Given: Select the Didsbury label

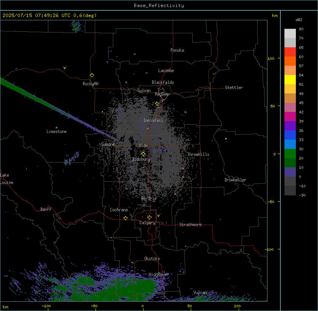Looking at the screenshot, I should pos(141,159).
